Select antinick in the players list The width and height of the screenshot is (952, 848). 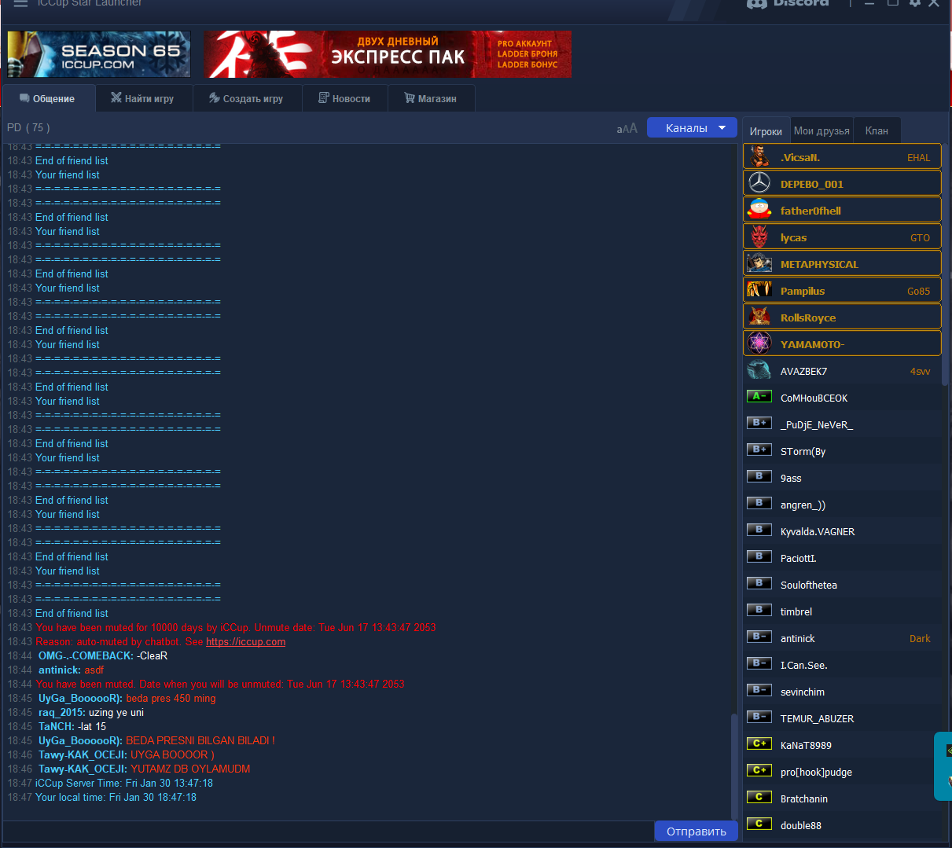pyautogui.click(x=842, y=638)
